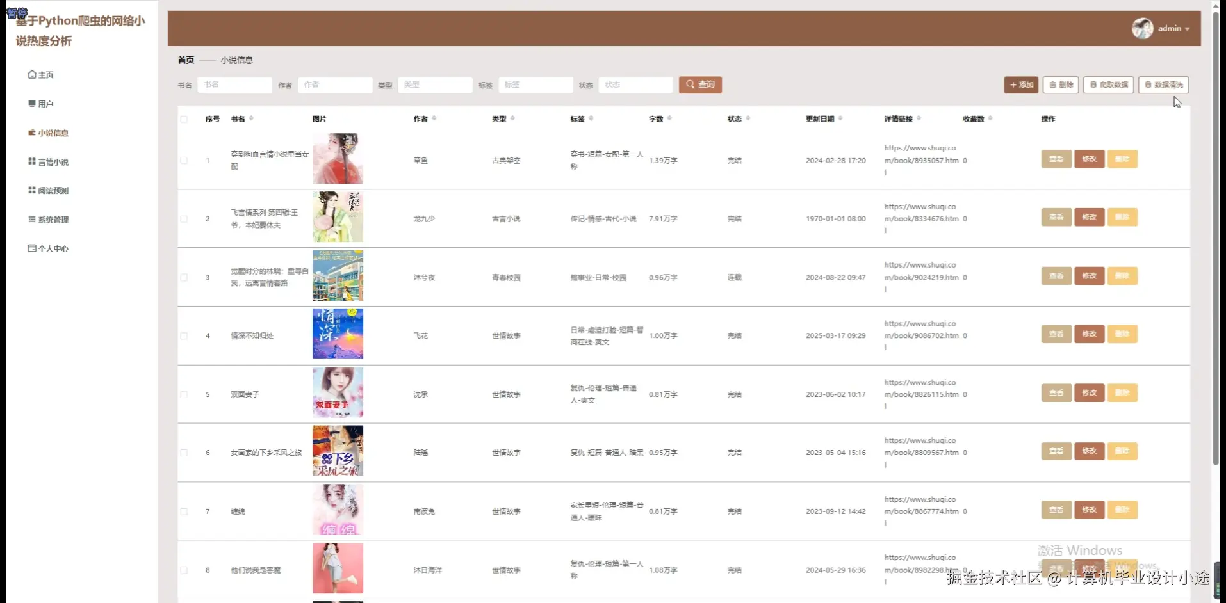The height and width of the screenshot is (603, 1226).
Task: Focus the 书名 search field
Action: point(234,84)
